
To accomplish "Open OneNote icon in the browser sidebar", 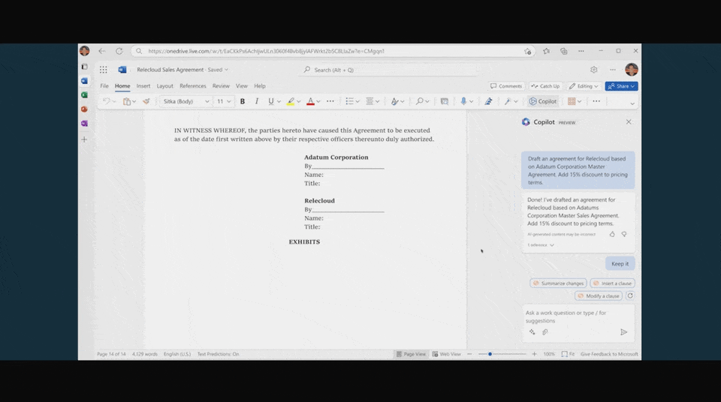I will [x=85, y=124].
